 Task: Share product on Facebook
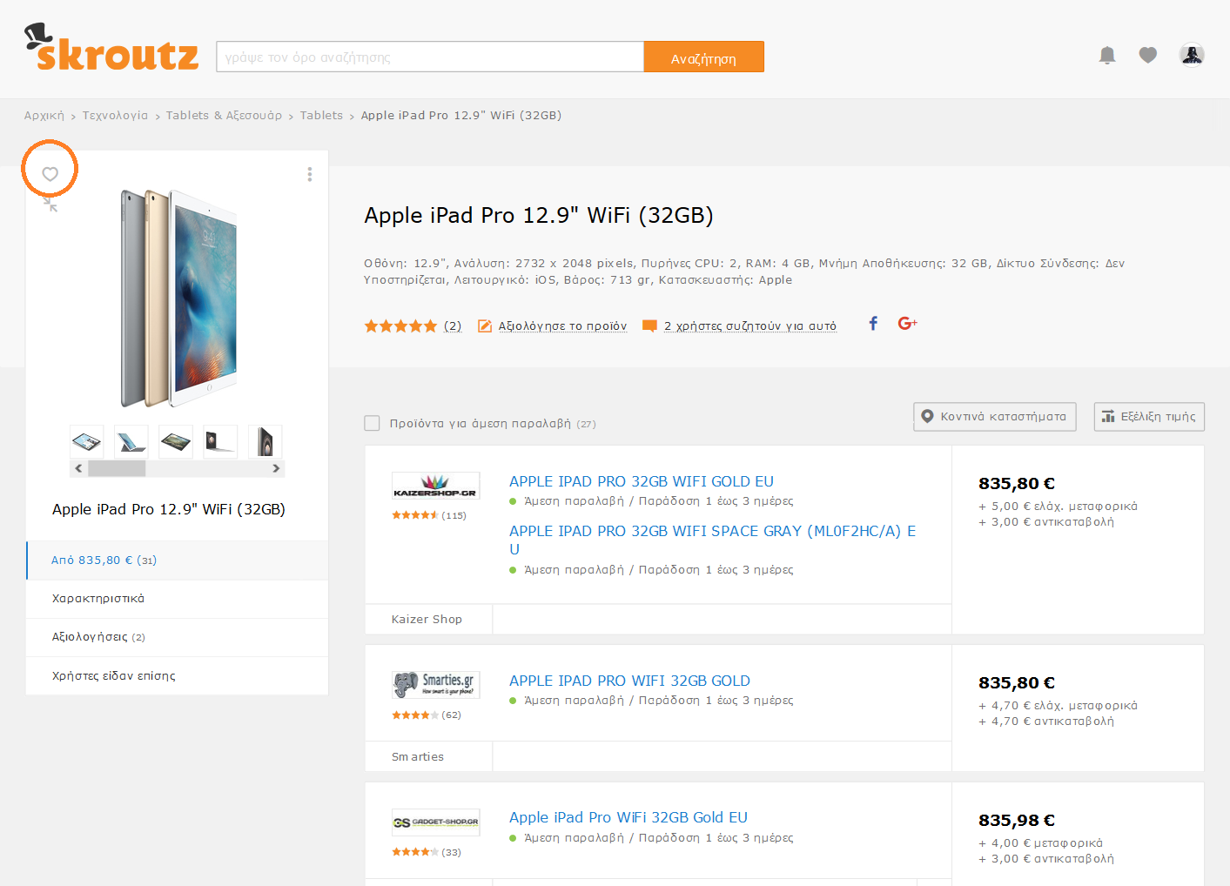[873, 324]
